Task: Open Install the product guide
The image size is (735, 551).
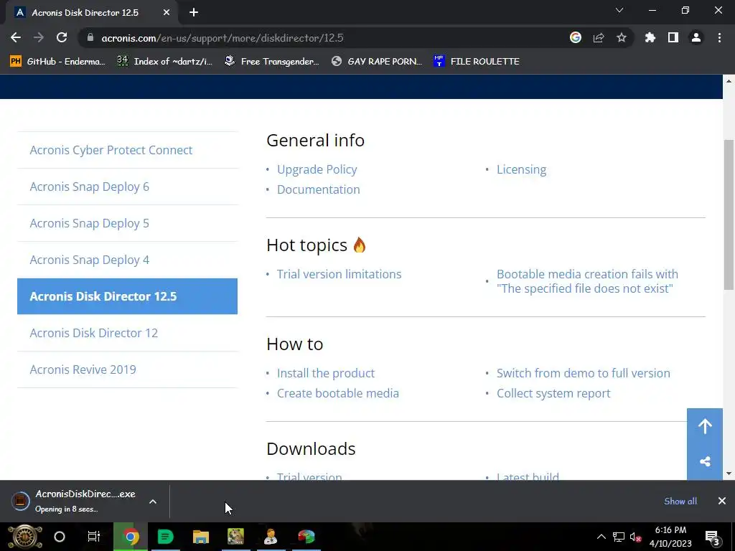Action: click(x=326, y=373)
